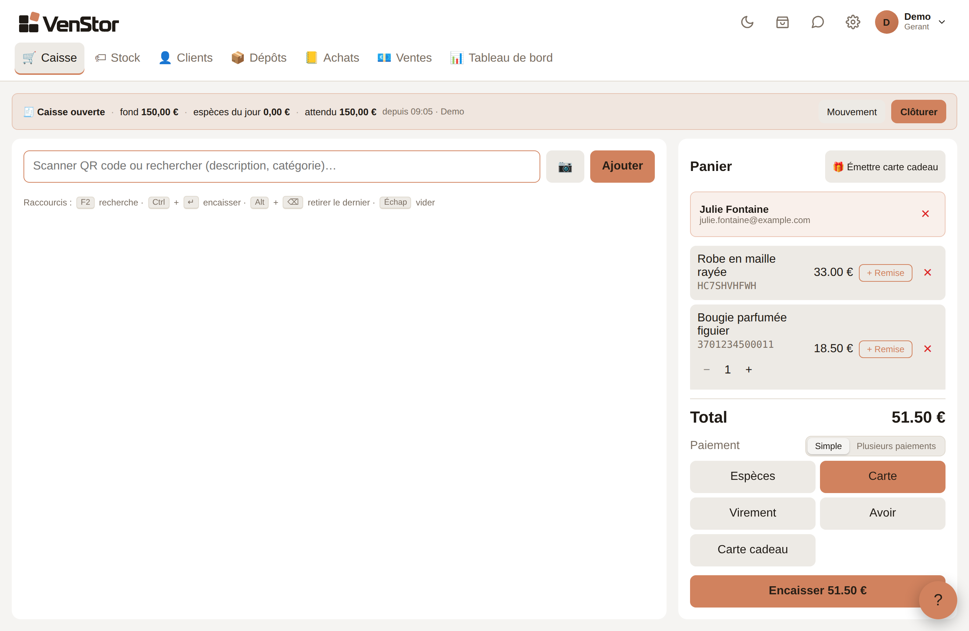Go to the Stock tab
The width and height of the screenshot is (969, 631).
[x=118, y=58]
